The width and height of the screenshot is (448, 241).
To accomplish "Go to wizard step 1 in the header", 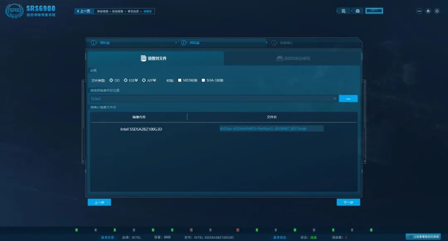I will (100, 43).
